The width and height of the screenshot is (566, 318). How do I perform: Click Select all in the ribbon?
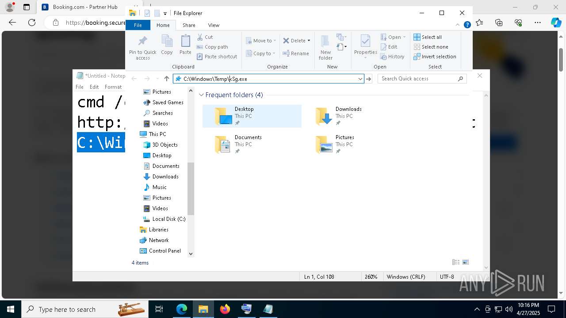pyautogui.click(x=428, y=37)
